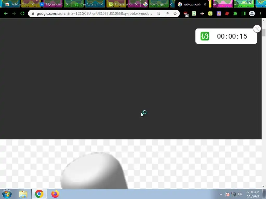Switch to the Can Autism tab
The image size is (266, 199).
click(88, 4)
